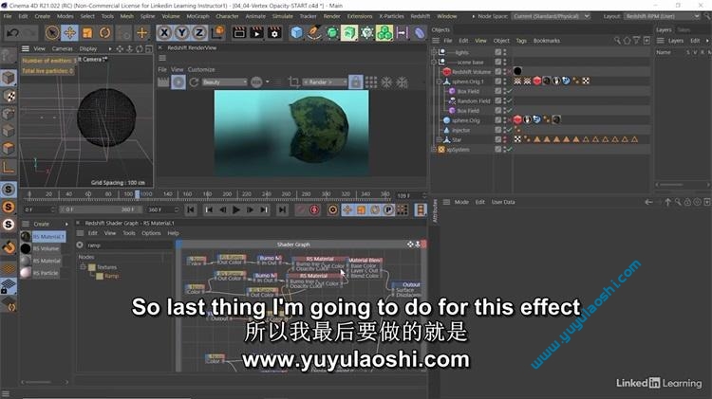The image size is (712, 399).
Task: Toggle the RenderView lock icon
Action: tap(356, 82)
